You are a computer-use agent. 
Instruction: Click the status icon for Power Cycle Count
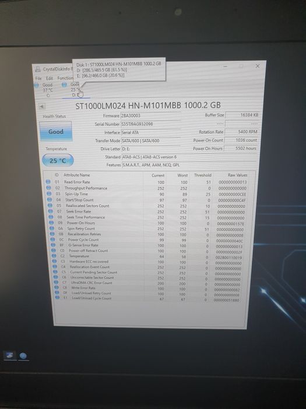coord(53,240)
